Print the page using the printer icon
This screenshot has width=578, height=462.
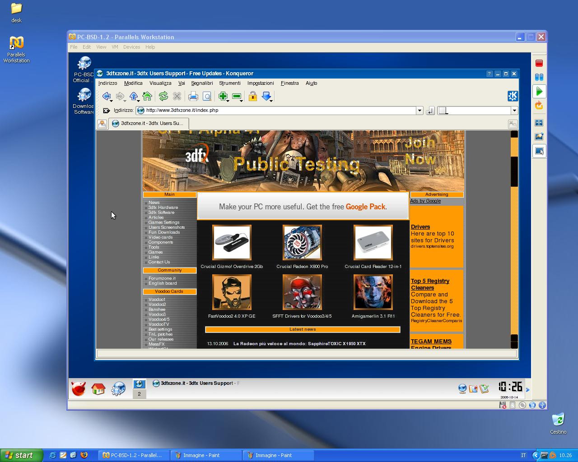pos(193,96)
